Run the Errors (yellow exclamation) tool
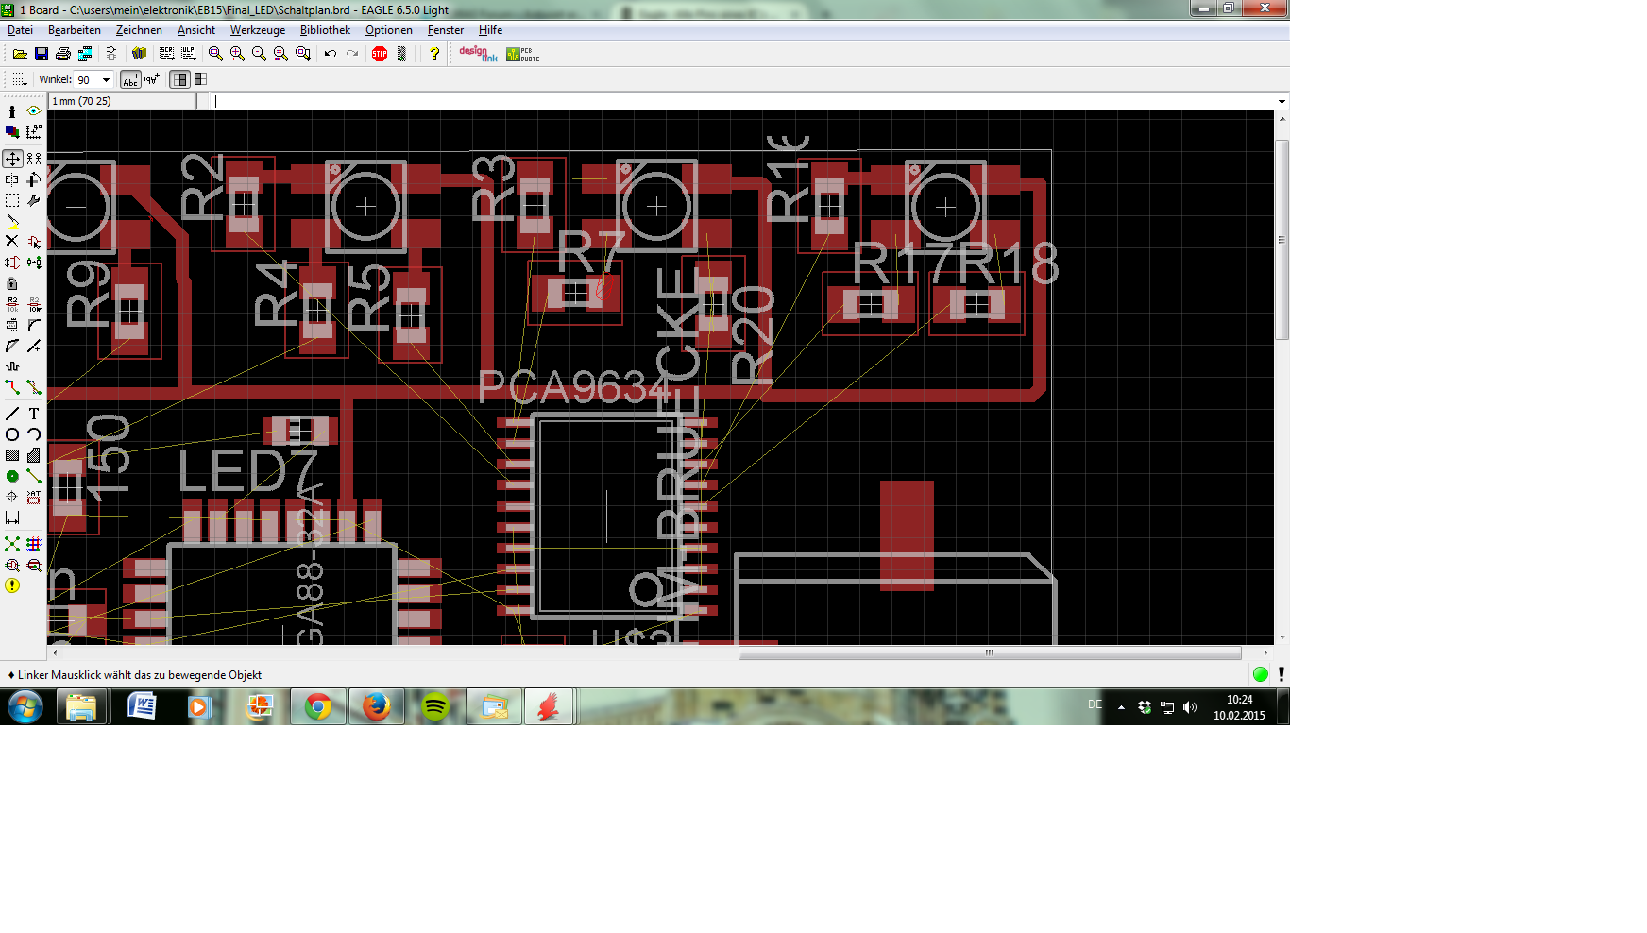 (12, 585)
